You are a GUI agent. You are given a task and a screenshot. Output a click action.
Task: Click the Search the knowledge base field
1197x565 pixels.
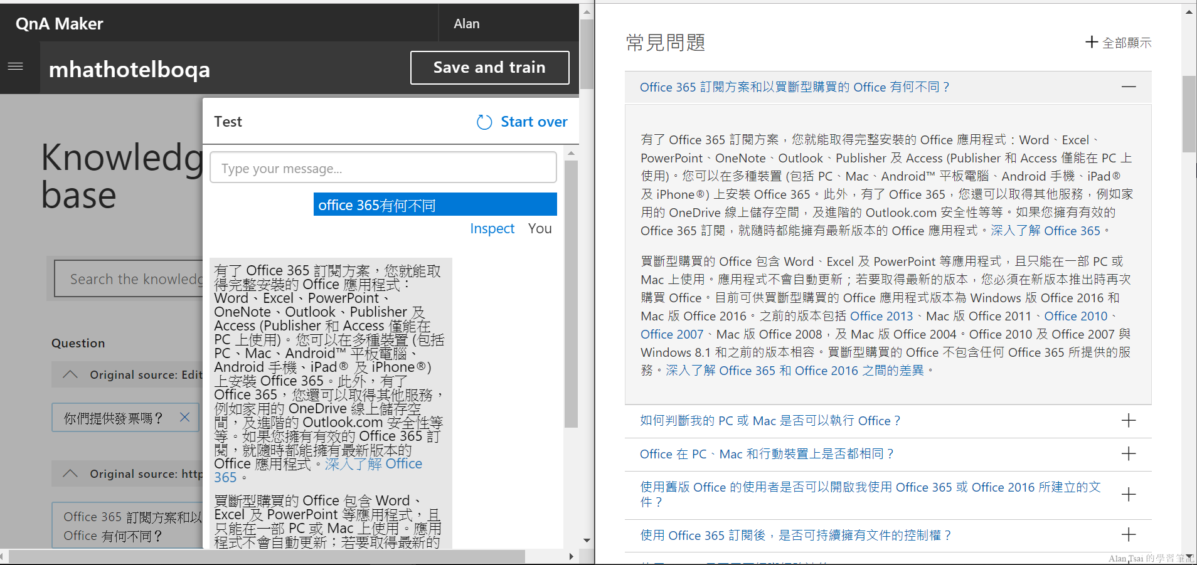[129, 279]
